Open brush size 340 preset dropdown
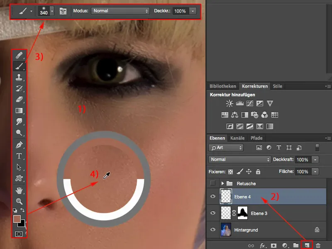332x249 pixels. point(52,11)
